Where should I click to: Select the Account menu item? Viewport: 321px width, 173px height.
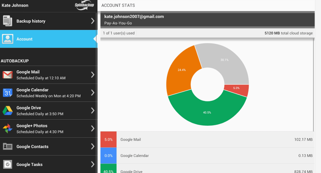(x=49, y=39)
